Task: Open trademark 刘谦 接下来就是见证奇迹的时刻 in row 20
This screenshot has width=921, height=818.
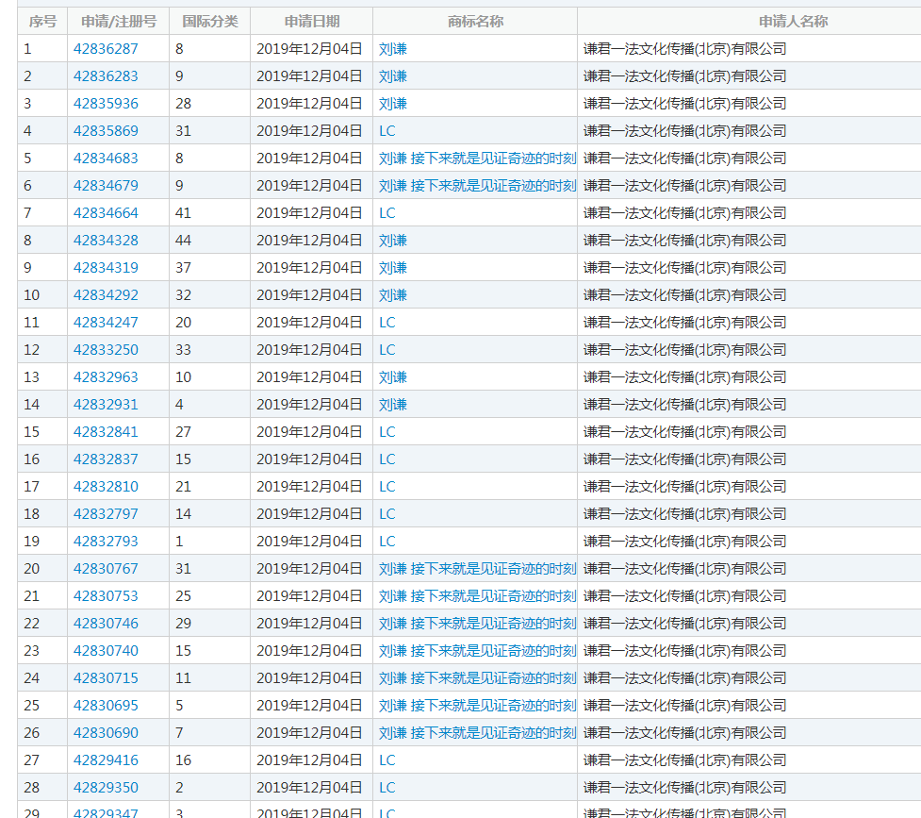Action: (x=477, y=569)
